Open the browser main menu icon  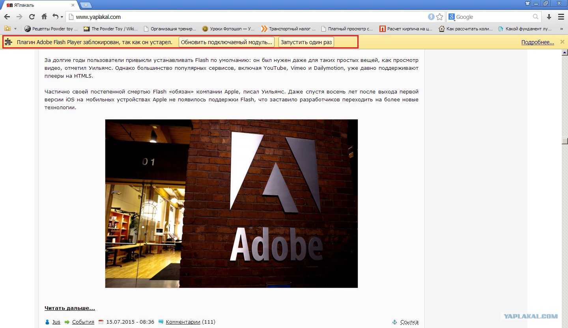[x=561, y=17]
